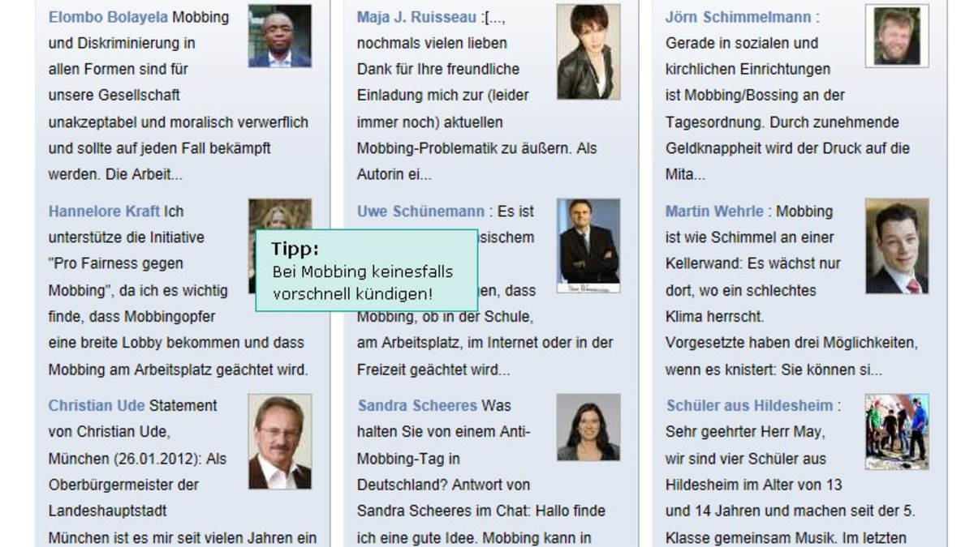The height and width of the screenshot is (547, 974).
Task: Select the Christian Ude portrait thumbnail
Action: click(x=279, y=442)
